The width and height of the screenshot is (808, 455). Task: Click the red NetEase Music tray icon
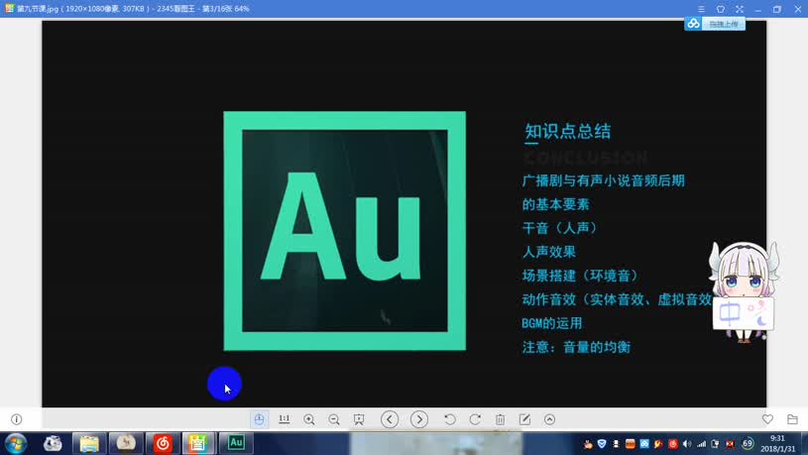point(673,444)
